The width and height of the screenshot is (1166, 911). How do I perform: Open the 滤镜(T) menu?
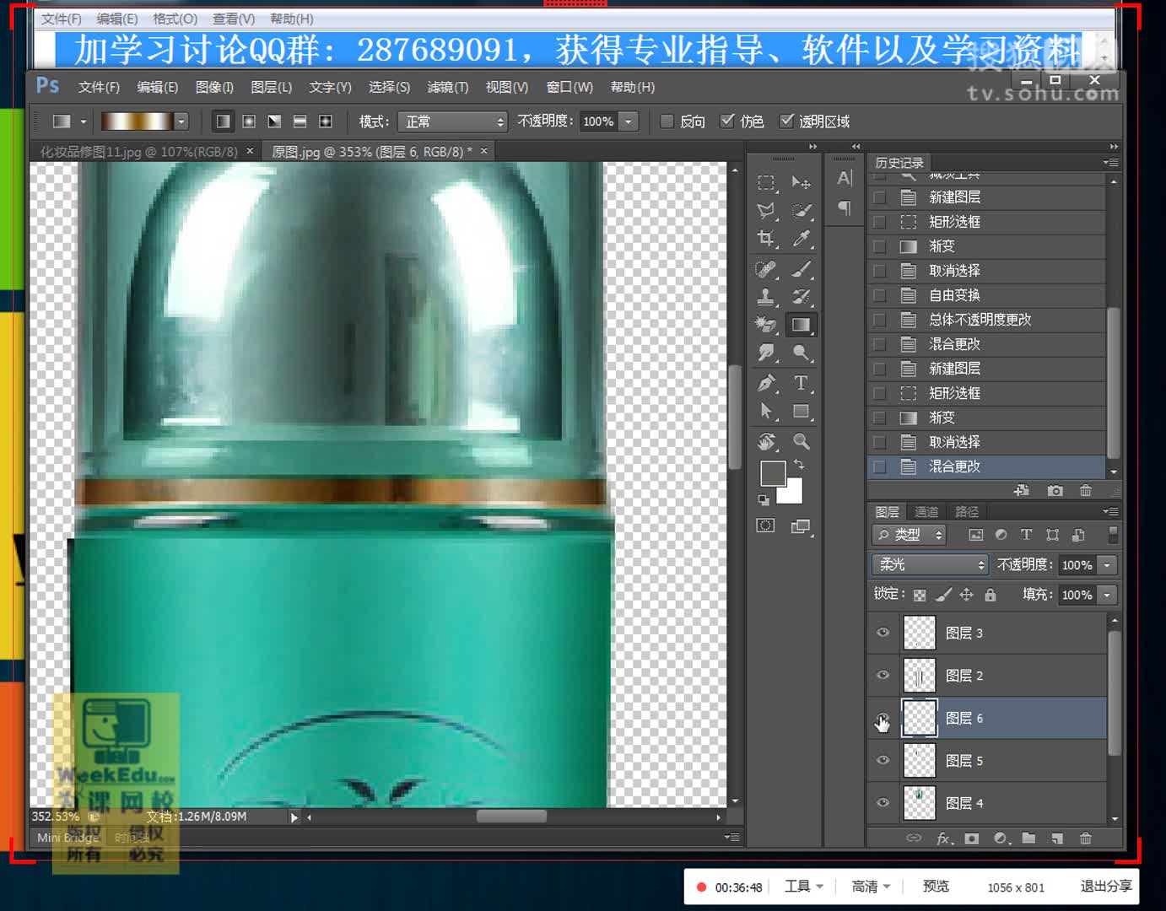click(447, 87)
